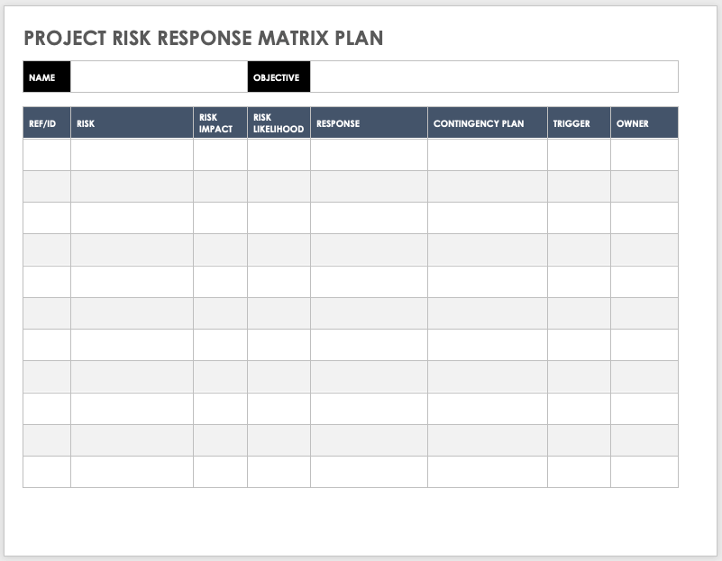Click the first cell under RISK
Image resolution: width=722 pixels, height=561 pixels.
tap(129, 155)
